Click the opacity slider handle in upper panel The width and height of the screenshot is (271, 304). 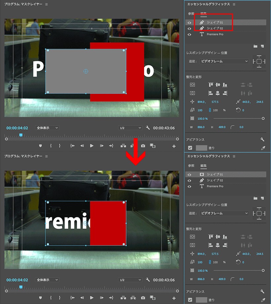(263, 118)
